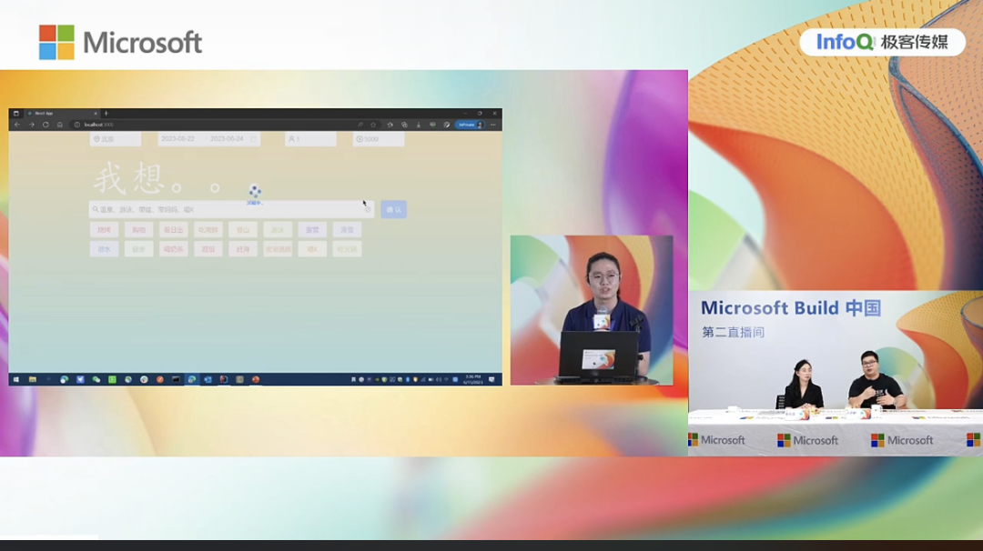Viewport: 983px width, 551px height.
Task: Open the Edge collections icon
Action: tap(404, 125)
